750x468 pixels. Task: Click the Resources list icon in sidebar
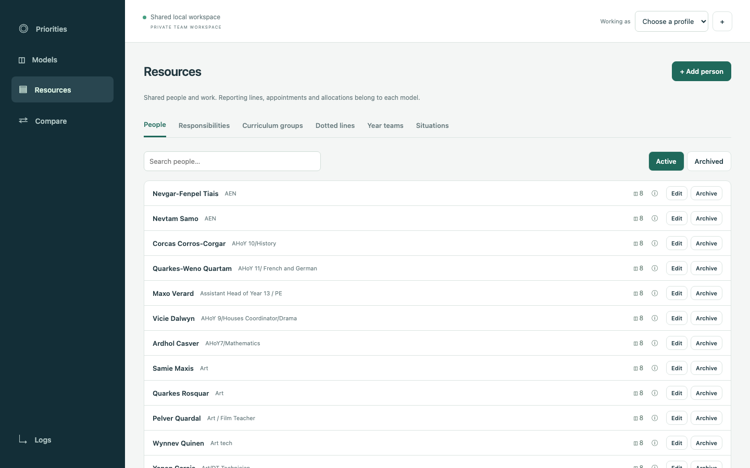(23, 89)
